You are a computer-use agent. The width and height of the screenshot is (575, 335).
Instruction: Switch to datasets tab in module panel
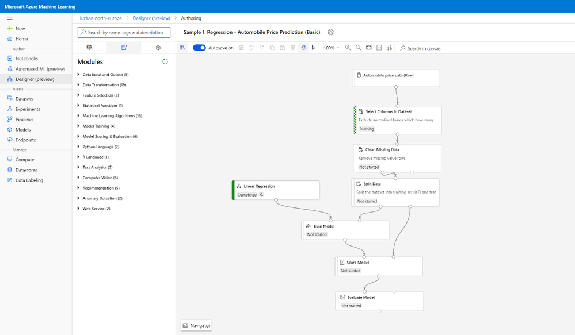click(89, 48)
